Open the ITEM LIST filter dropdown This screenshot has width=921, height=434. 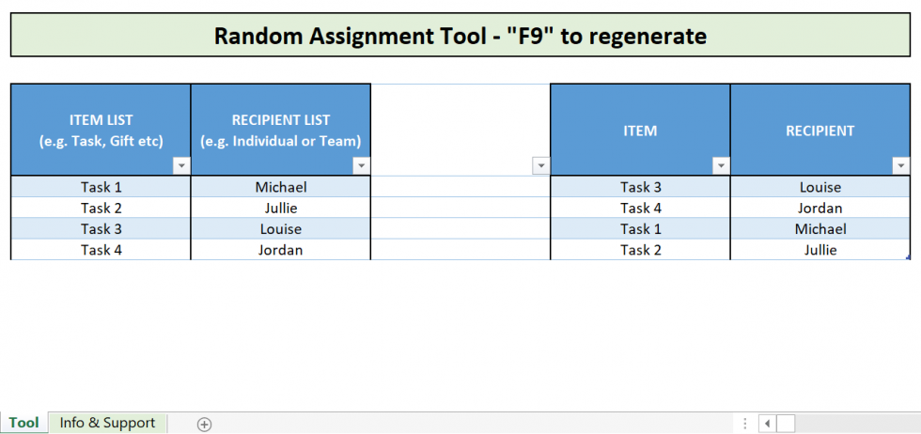181,165
